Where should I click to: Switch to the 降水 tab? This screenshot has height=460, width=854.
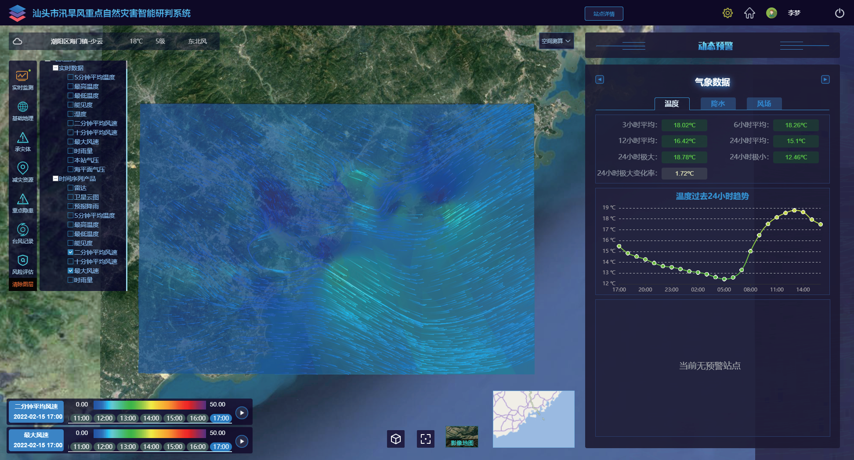coord(718,104)
